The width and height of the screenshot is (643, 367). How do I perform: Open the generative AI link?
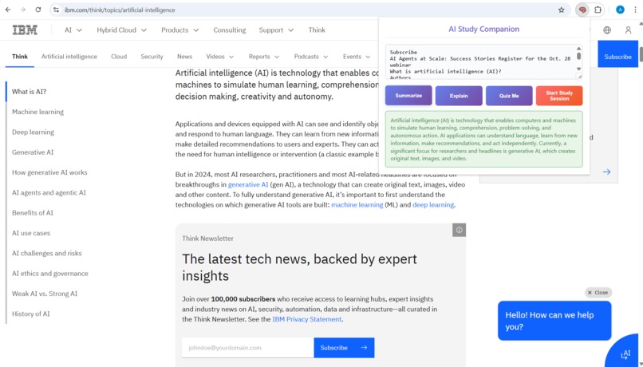click(x=248, y=184)
